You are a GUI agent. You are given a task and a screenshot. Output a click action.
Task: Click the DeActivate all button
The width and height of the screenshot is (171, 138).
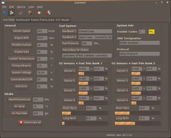[x=30, y=122]
